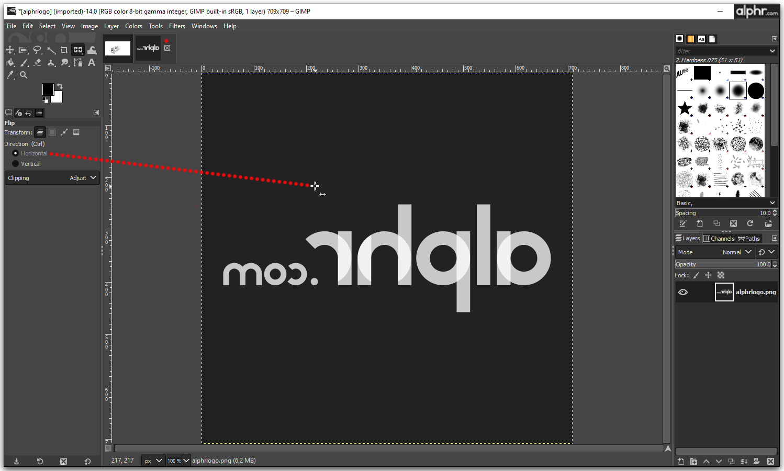Image resolution: width=784 pixels, height=471 pixels.
Task: Select the black star brush
Action: [685, 108]
